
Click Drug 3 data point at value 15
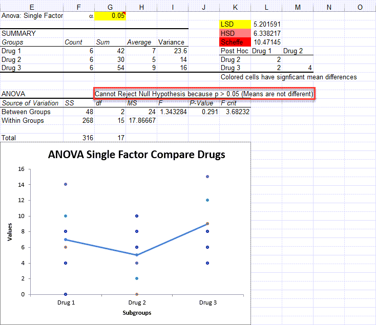click(207, 177)
